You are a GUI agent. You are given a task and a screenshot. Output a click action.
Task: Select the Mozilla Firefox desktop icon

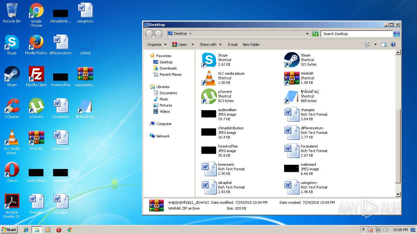click(x=36, y=45)
